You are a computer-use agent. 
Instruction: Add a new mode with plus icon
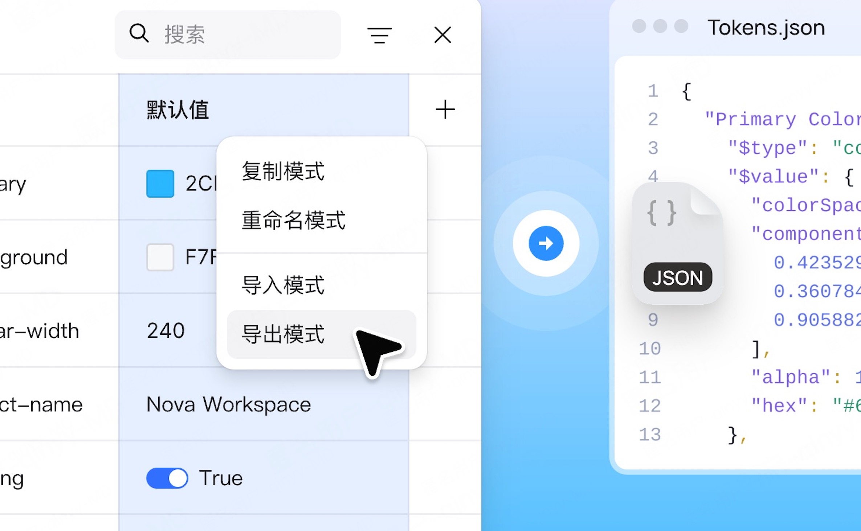tap(445, 110)
